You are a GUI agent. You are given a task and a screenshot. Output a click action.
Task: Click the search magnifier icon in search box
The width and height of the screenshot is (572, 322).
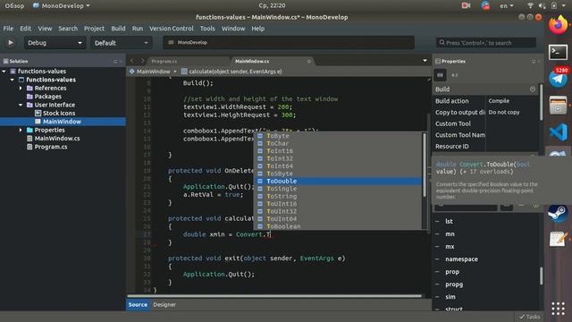coord(442,43)
